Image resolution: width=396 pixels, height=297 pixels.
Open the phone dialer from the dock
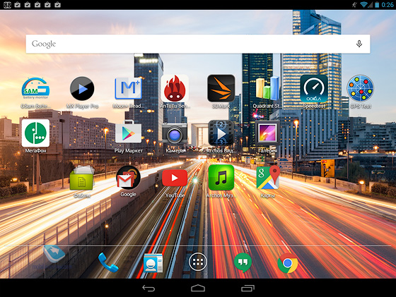point(108,262)
